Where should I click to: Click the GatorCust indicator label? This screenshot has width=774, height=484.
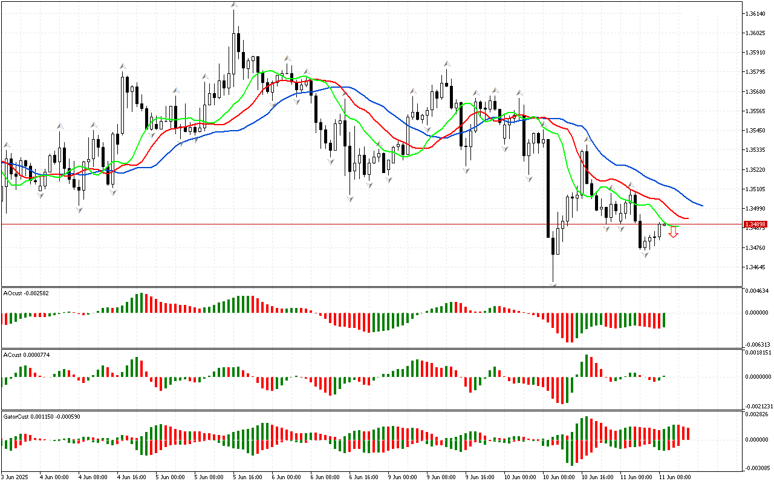coord(42,416)
